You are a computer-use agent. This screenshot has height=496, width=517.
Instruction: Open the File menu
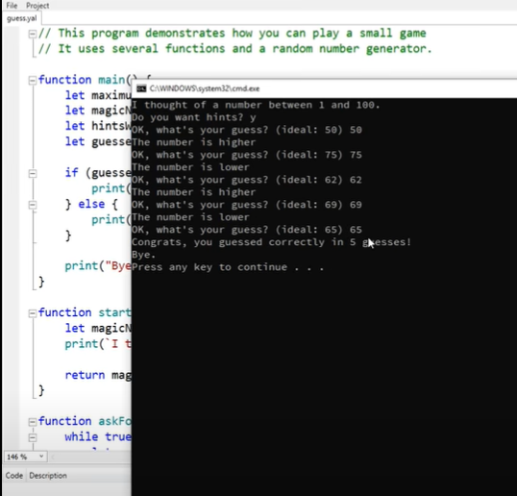point(12,5)
